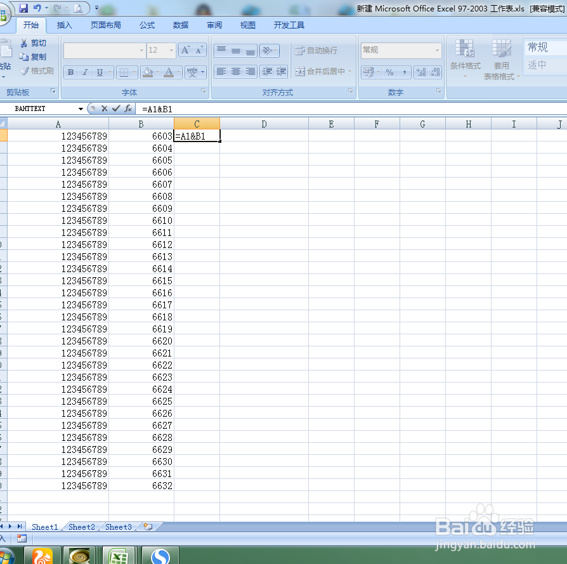Open the underline style dropdown arrow
The image size is (567, 564).
[x=110, y=72]
